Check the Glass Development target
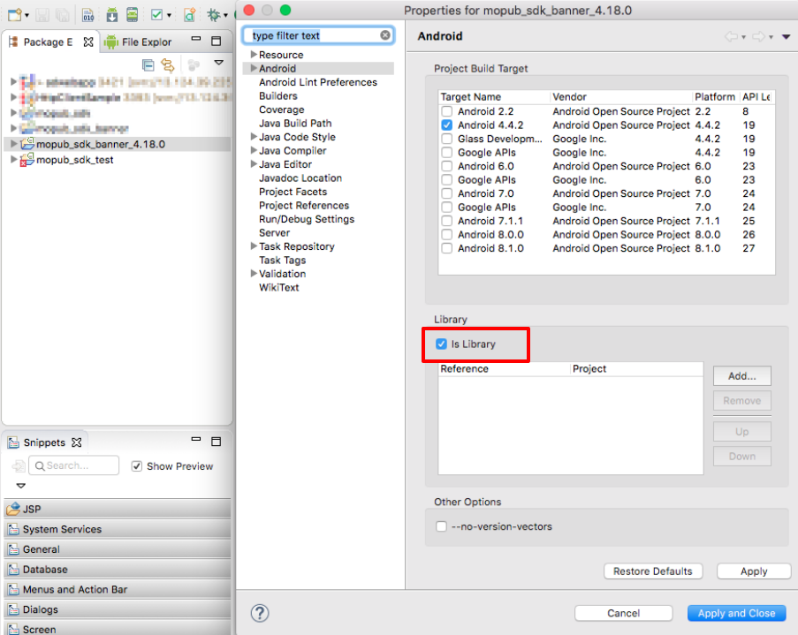The image size is (798, 635). 447,139
